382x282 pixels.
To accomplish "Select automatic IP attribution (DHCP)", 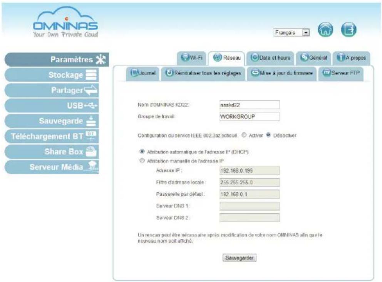I will 142,152.
